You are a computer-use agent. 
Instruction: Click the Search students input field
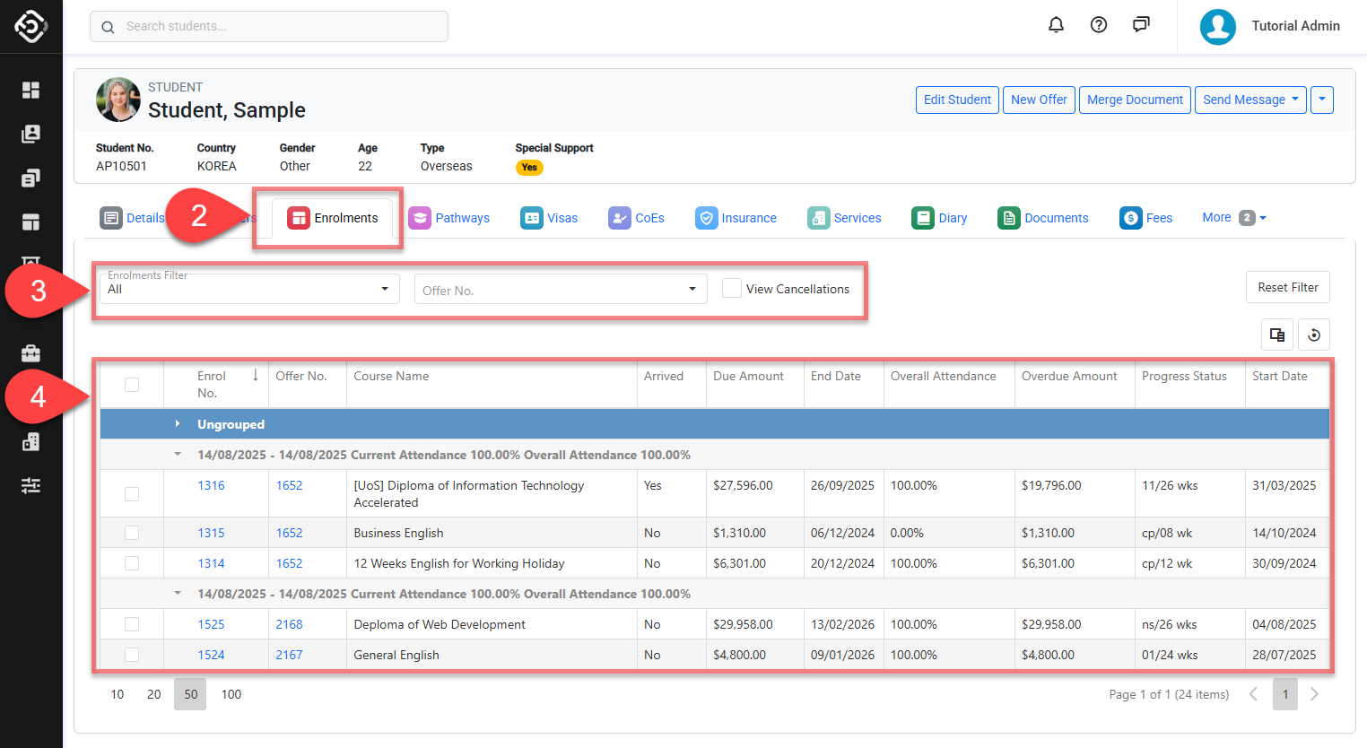pyautogui.click(x=269, y=26)
